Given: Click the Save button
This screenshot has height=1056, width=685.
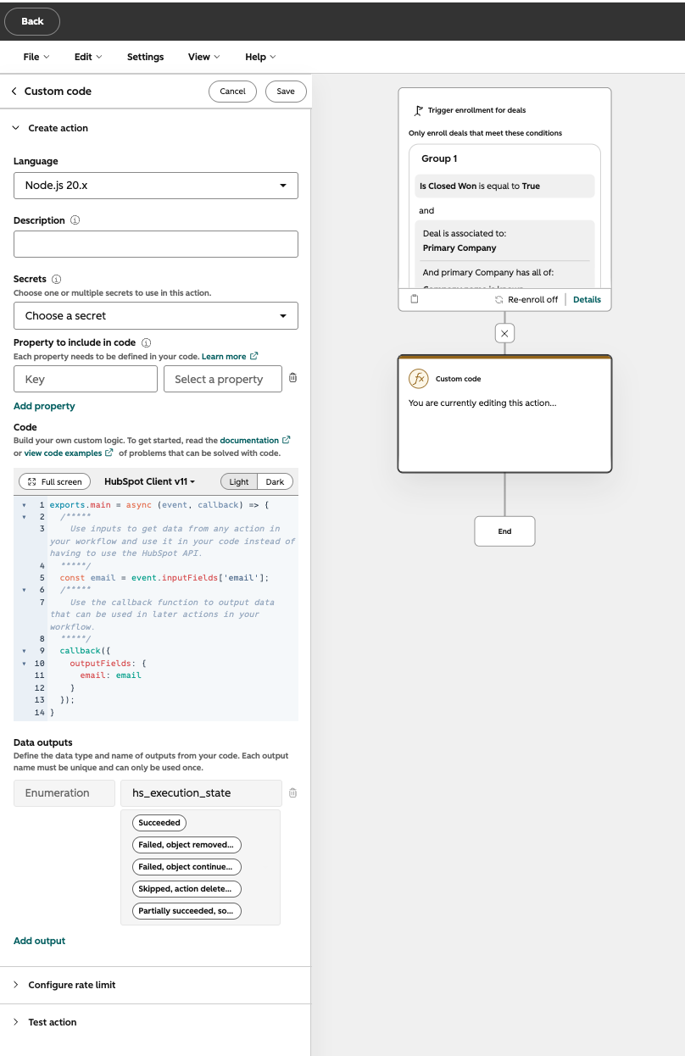Looking at the screenshot, I should [x=286, y=92].
